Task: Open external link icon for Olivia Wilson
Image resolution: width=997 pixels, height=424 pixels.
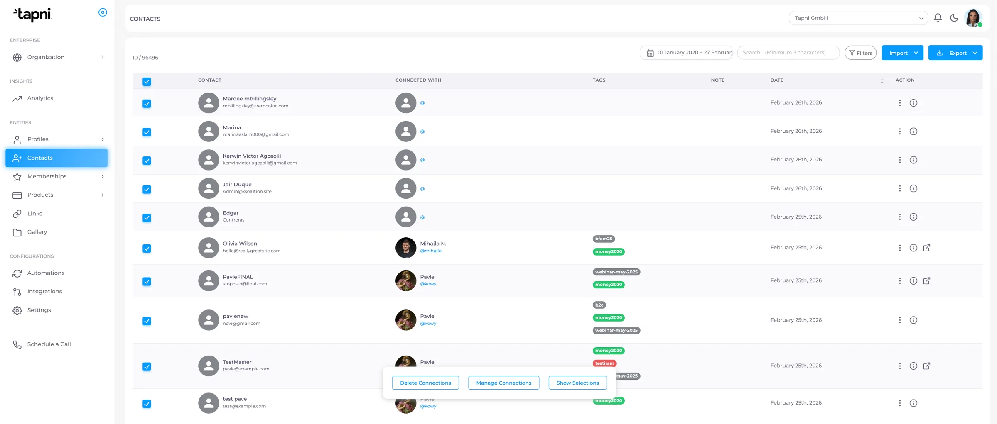Action: point(926,248)
